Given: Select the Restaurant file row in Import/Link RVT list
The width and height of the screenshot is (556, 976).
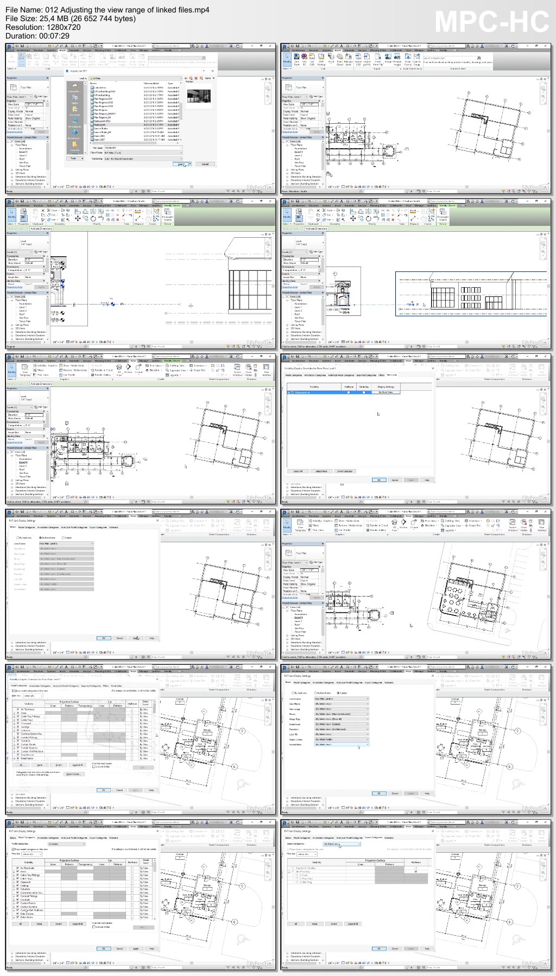Looking at the screenshot, I should coord(136,125).
